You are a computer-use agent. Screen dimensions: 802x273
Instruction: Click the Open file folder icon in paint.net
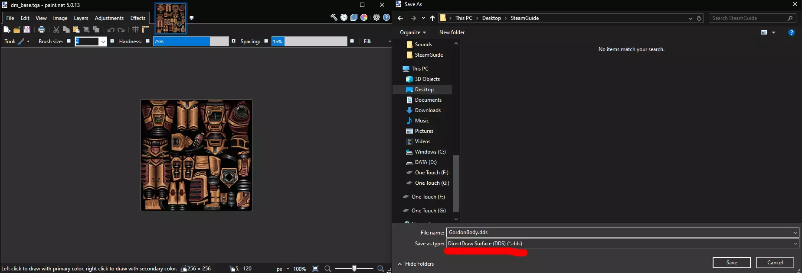(x=16, y=29)
